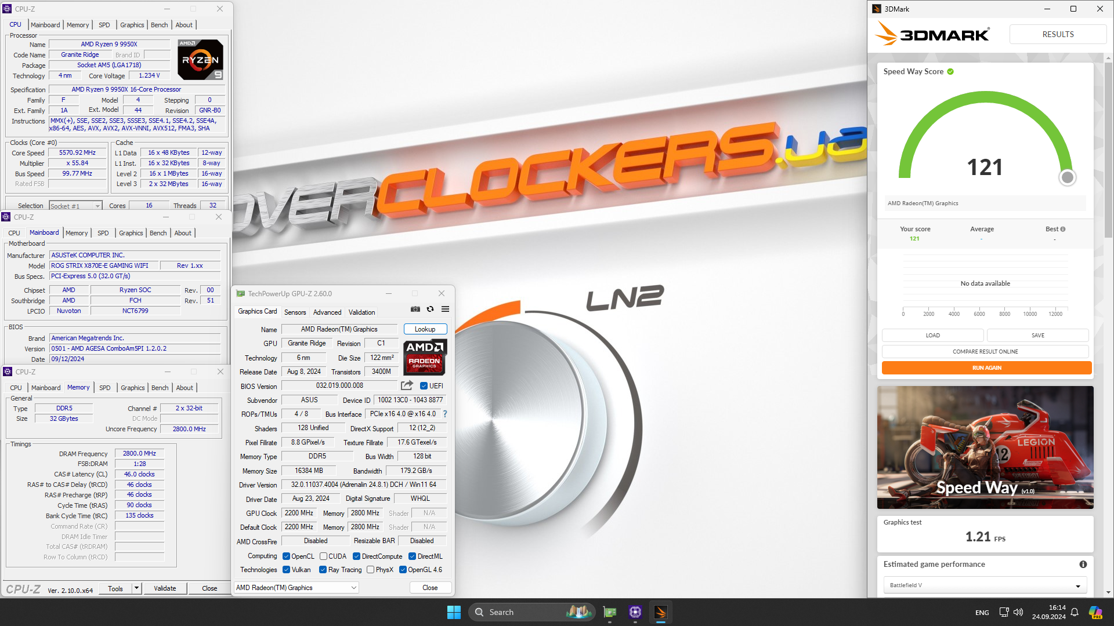Click the GPU-Z UEFI BIOS icon
This screenshot has height=626, width=1114.
(424, 385)
